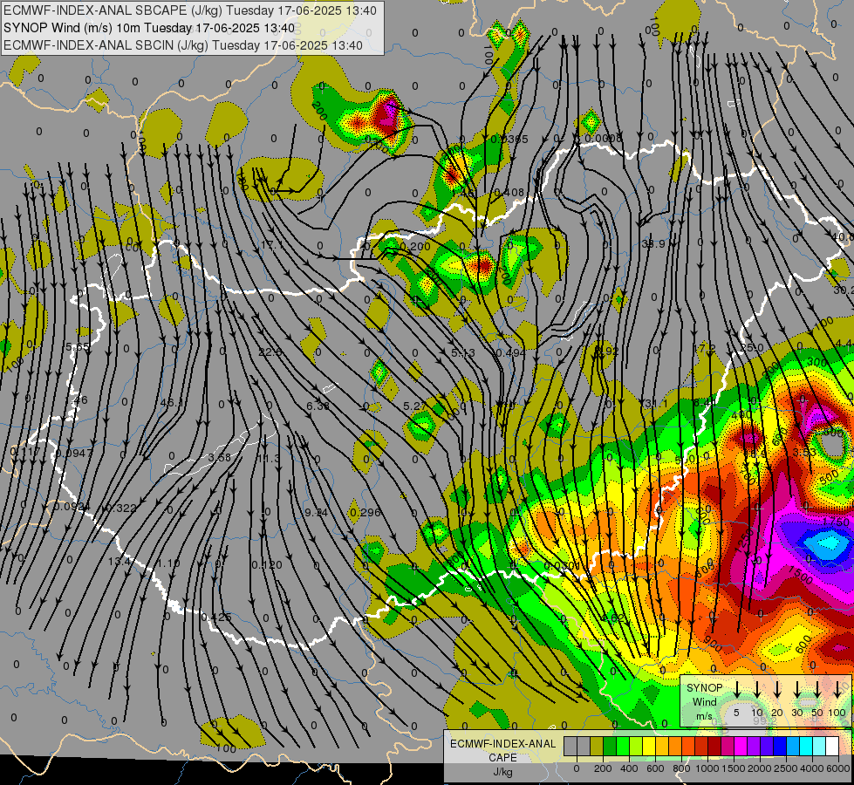Click the ECMWF-INDEX-ANAL label in the legend
This screenshot has height=785, width=854.
(x=502, y=744)
